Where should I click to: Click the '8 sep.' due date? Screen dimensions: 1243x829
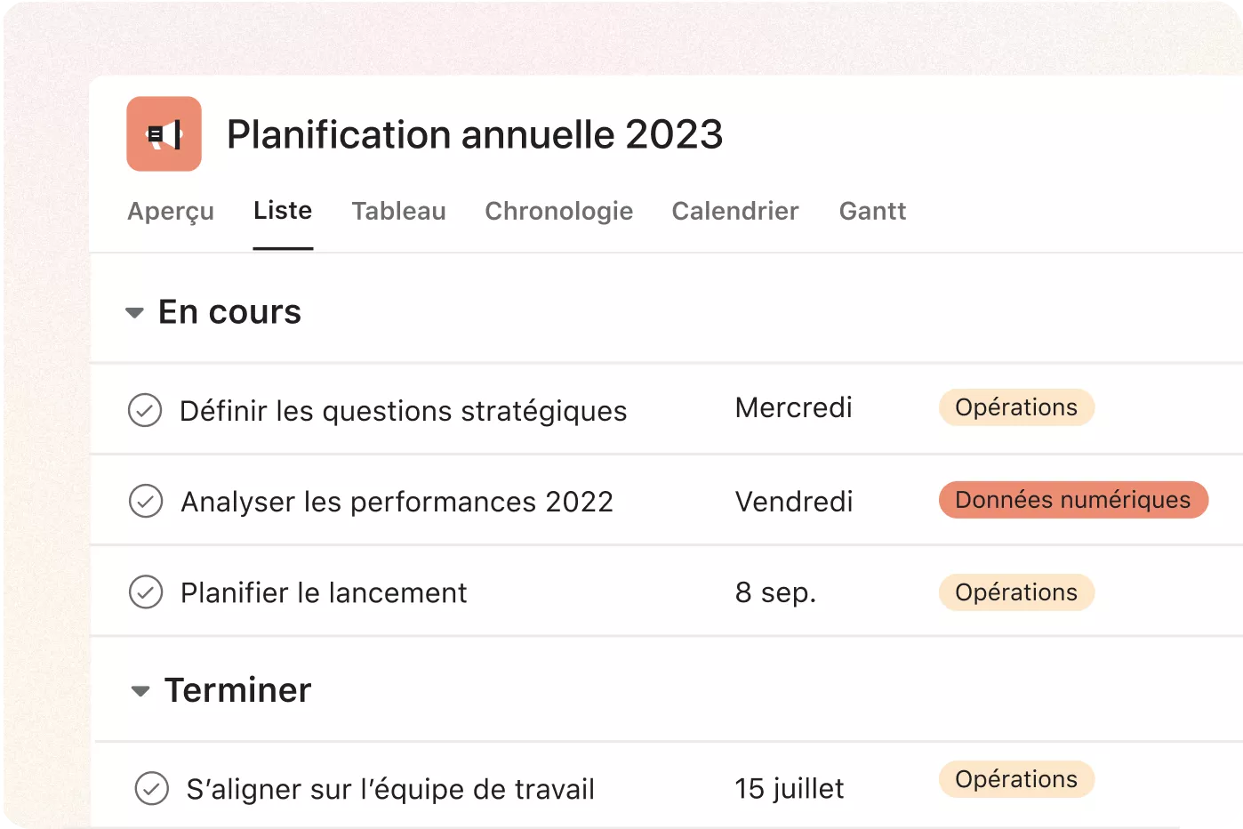pyautogui.click(x=775, y=592)
